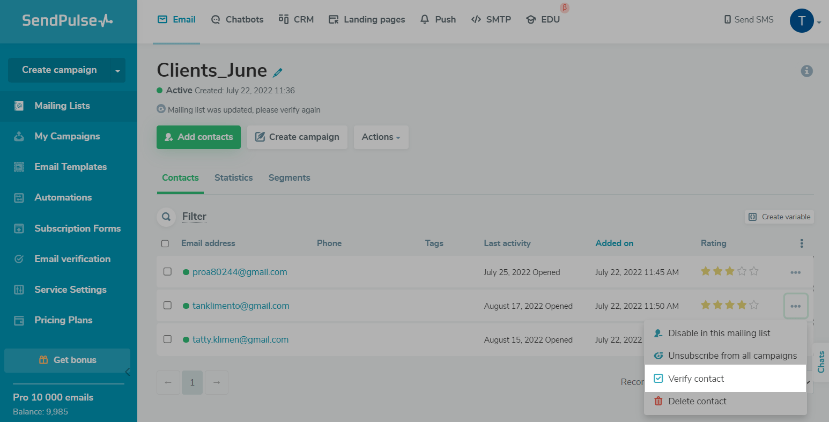Click Create campaign button below list title
This screenshot has height=422, width=829.
point(297,137)
